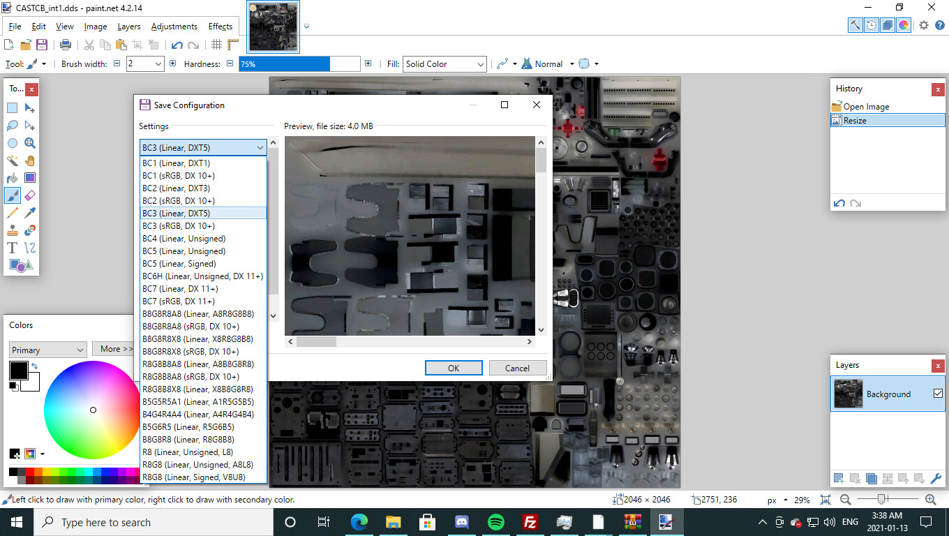The width and height of the screenshot is (949, 536).
Task: Click the Print icon in toolbar
Action: pyautogui.click(x=66, y=45)
